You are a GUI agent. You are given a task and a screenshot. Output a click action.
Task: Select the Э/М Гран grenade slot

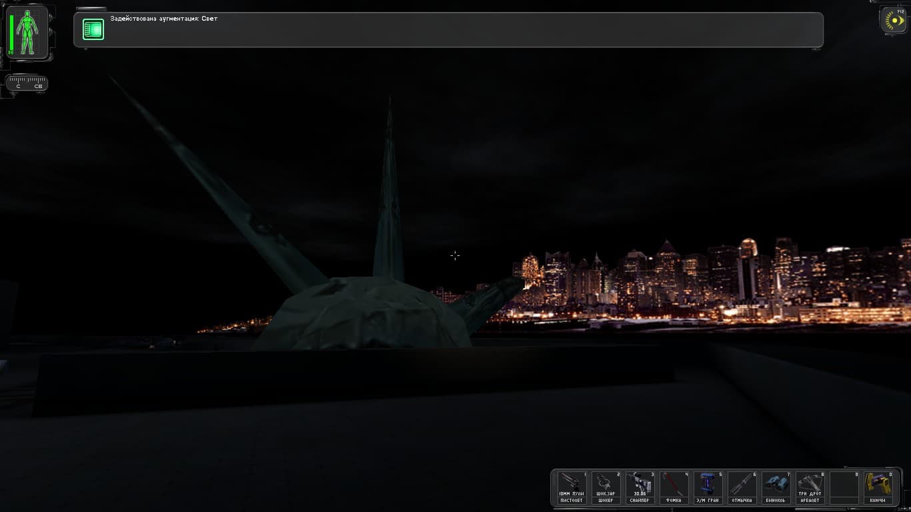coord(708,488)
